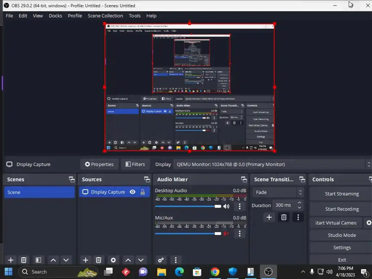This screenshot has height=279, width=372.
Task: Click the Properties button in source toolbar
Action: click(99, 164)
